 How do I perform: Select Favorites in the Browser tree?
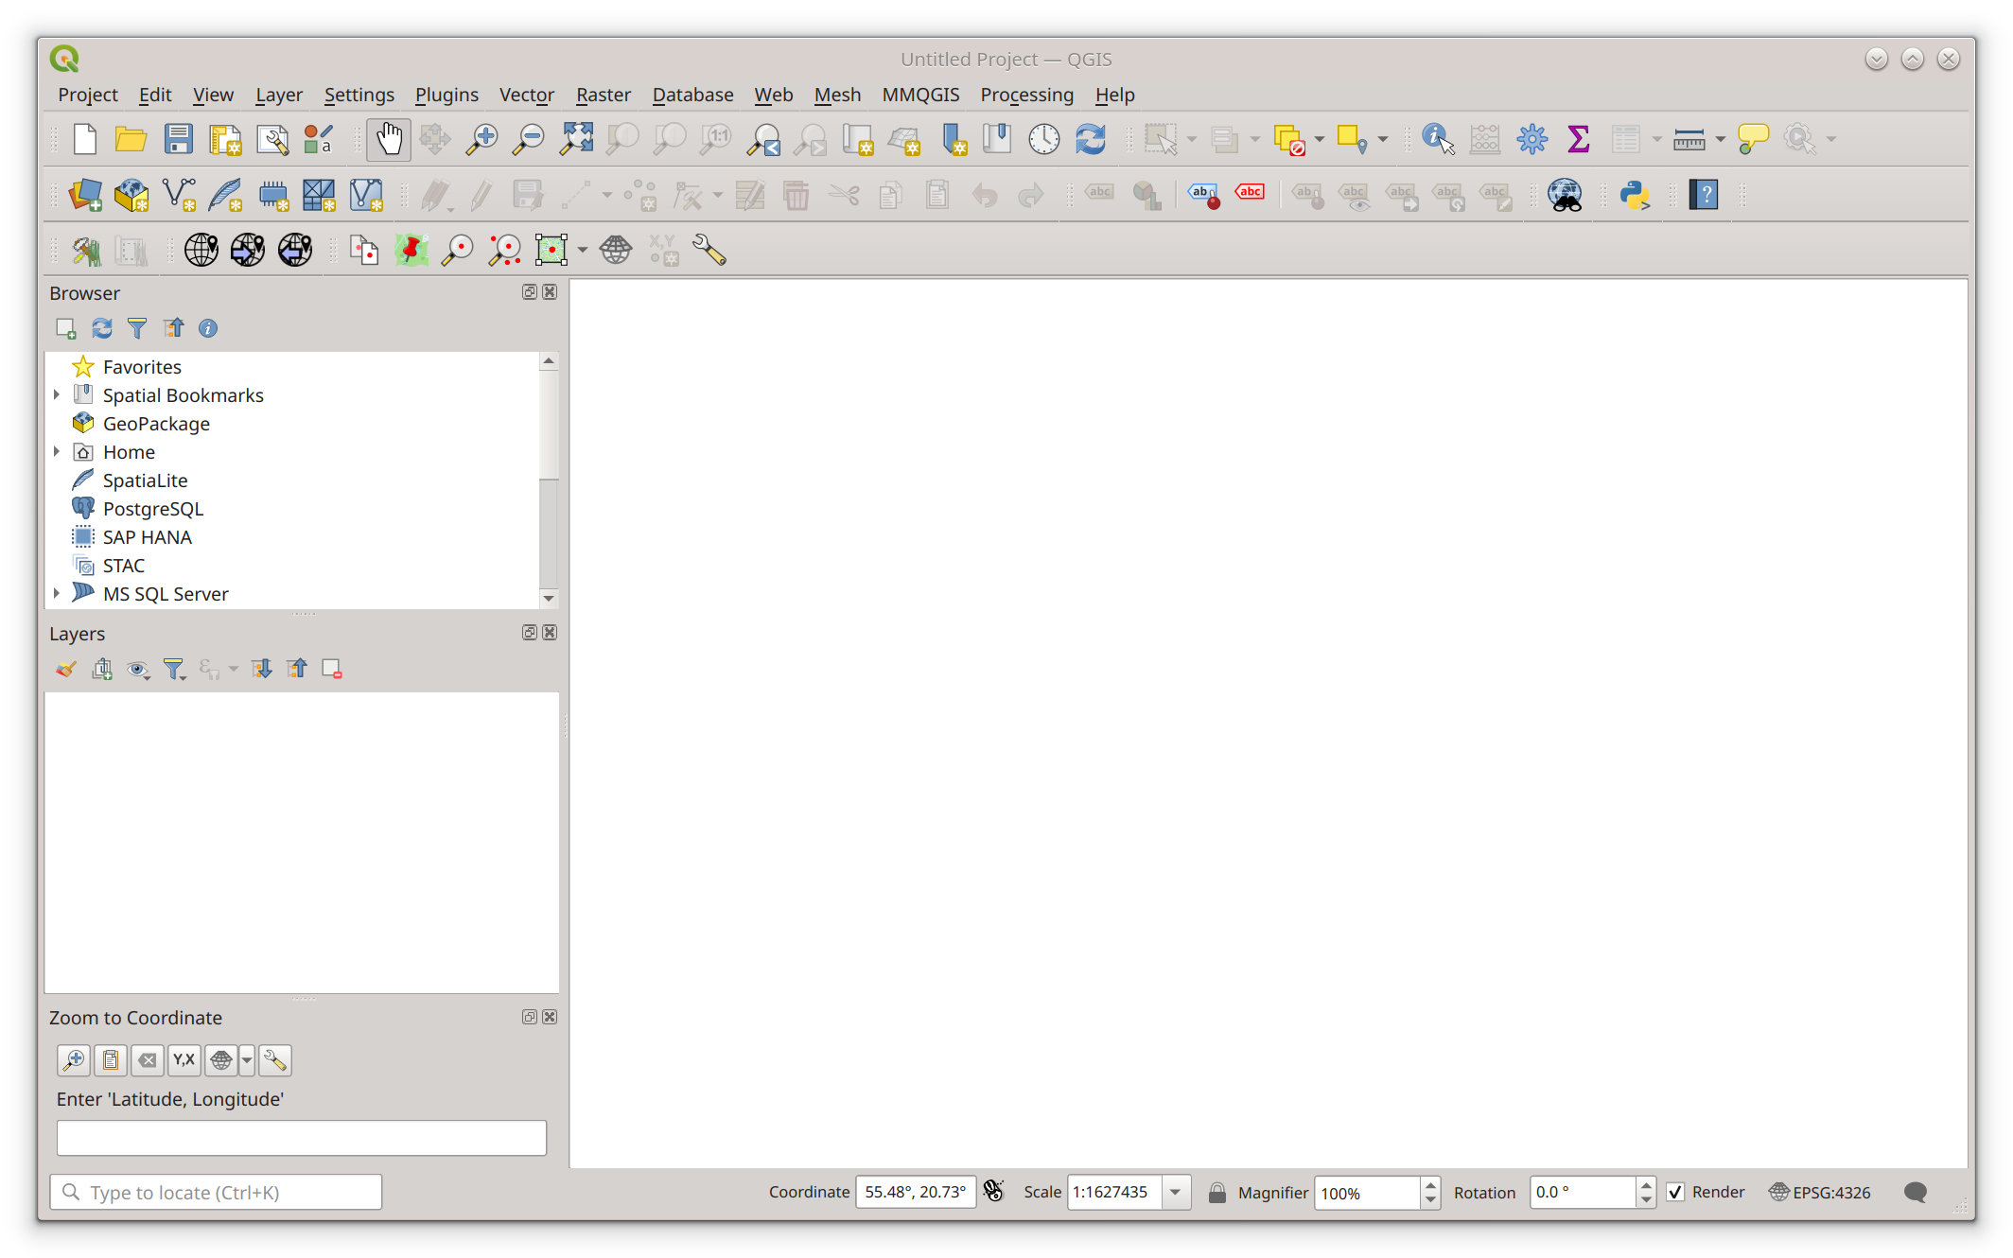142,367
